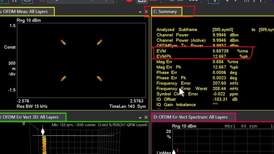This screenshot has height=154, width=274.
Task: Click the 1.5 Y-axis top value
Action: coord(12,26)
